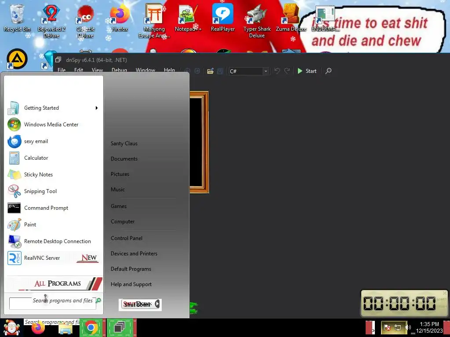Image resolution: width=450 pixels, height=337 pixels.
Task: Open Chrome from the taskbar
Action: click(x=91, y=327)
